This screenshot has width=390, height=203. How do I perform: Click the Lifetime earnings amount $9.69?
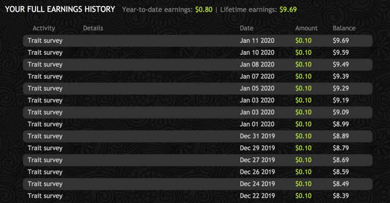tap(288, 9)
